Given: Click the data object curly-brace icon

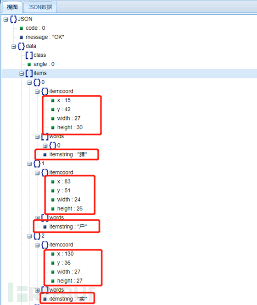Looking at the screenshot, I should (21, 46).
